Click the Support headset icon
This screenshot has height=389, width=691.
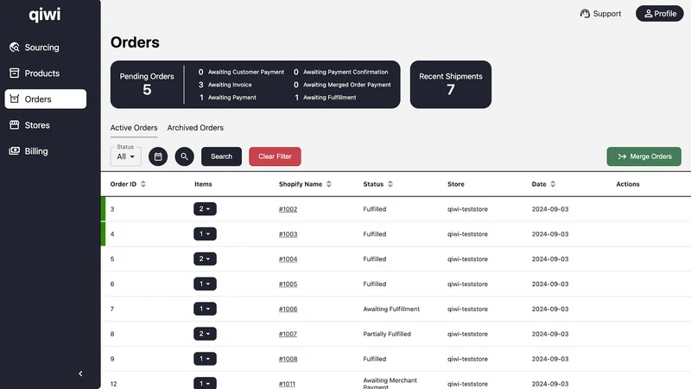(585, 14)
